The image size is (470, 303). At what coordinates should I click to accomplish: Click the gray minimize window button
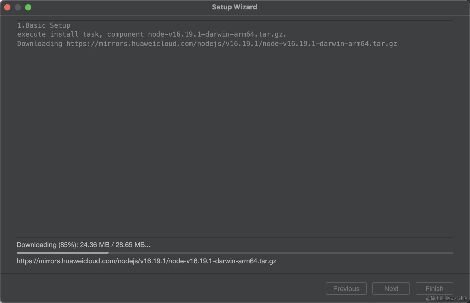tap(18, 7)
